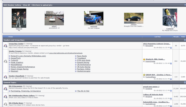Collapse the General Topics category
Viewport: 186px width, 107px height.
coord(185,82)
